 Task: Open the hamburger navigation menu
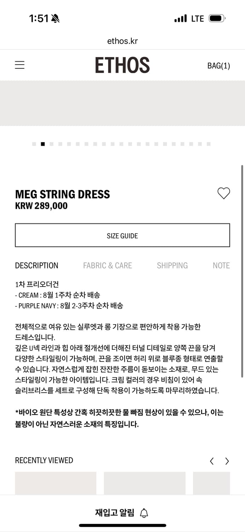pos(19,65)
